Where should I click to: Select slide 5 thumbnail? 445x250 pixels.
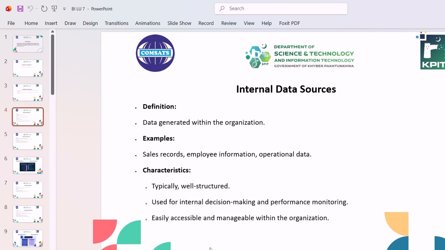pos(28,141)
